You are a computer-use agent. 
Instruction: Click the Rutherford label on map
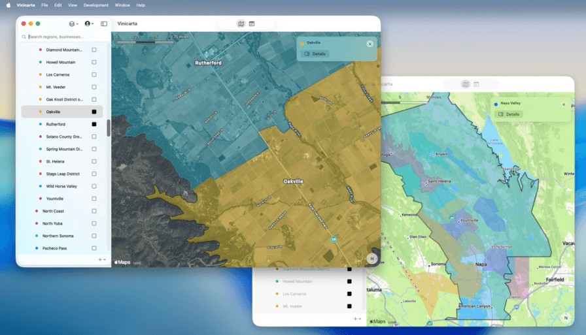[208, 63]
